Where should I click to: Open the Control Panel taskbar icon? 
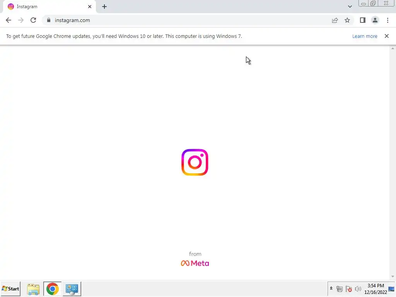(x=72, y=289)
